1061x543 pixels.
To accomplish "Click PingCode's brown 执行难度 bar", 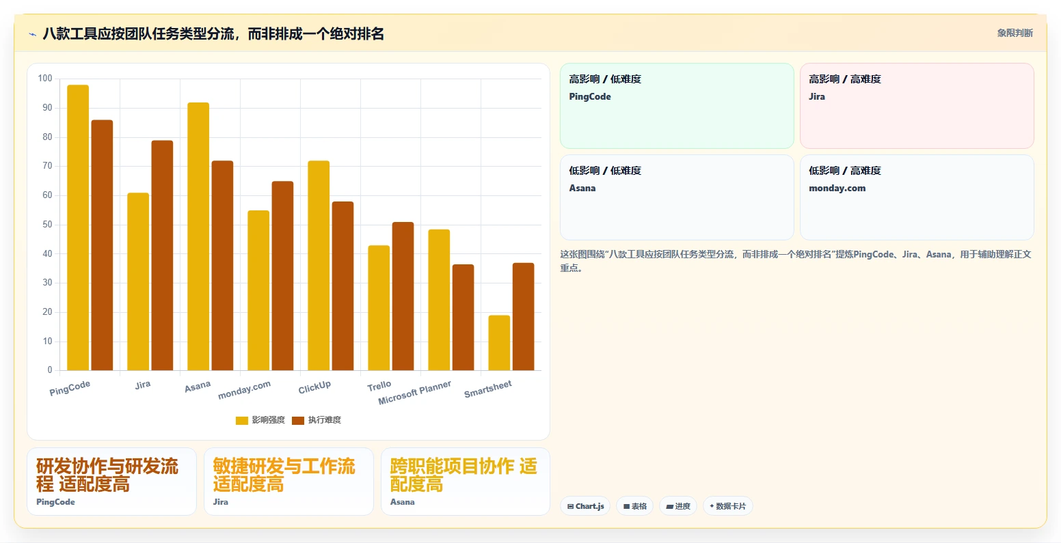I will 102,245.
